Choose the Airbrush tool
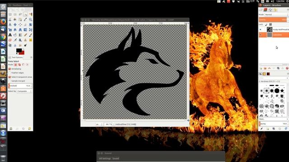Image resolution: width=289 pixels, height=162 pixels. point(15,40)
